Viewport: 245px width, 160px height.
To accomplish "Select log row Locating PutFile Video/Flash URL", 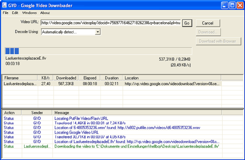I will 112,118.
